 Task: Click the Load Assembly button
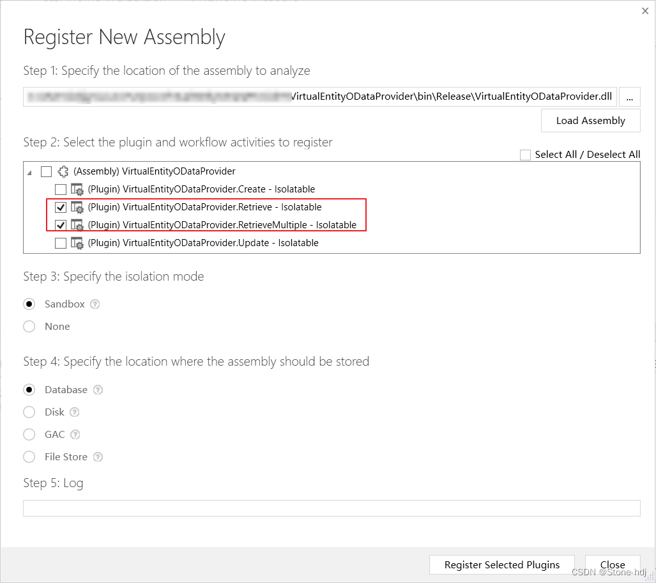click(x=590, y=120)
